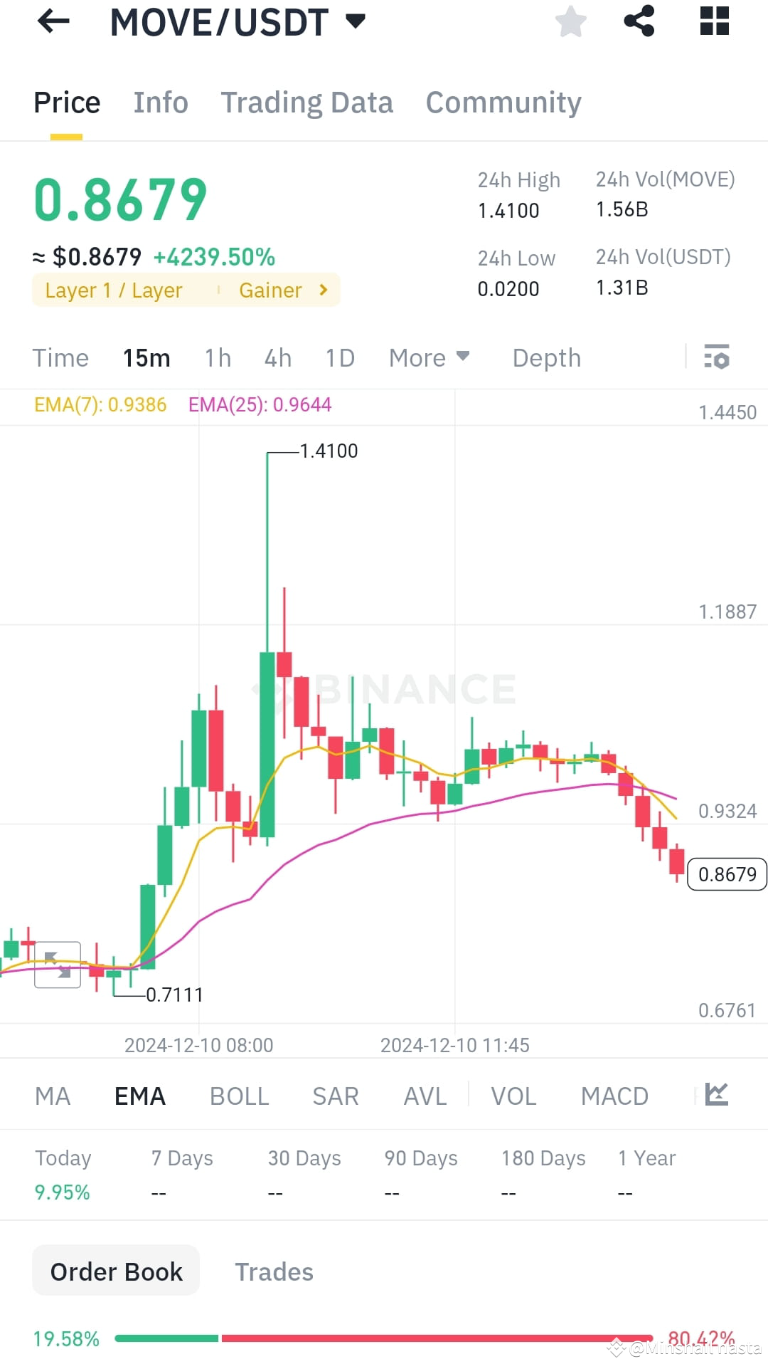Switch to the Trading Data tab
This screenshot has height=1364, width=768.
click(307, 103)
